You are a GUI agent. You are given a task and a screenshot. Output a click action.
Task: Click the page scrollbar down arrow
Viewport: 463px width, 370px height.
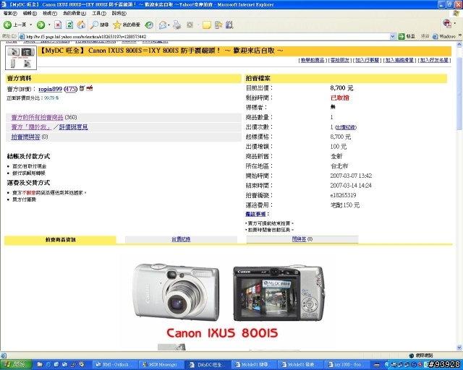459,348
